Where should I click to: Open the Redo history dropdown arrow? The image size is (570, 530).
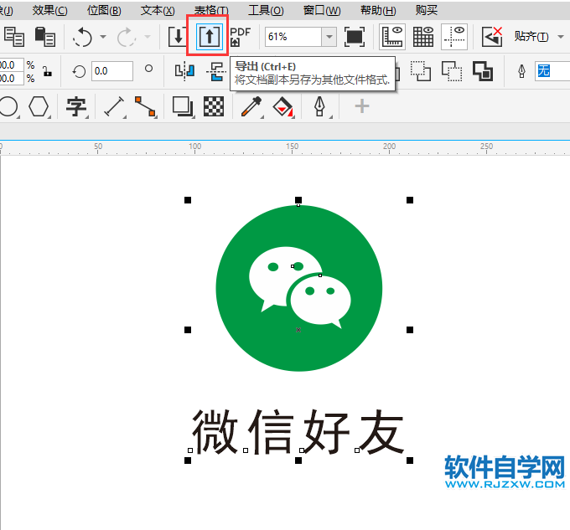click(148, 37)
